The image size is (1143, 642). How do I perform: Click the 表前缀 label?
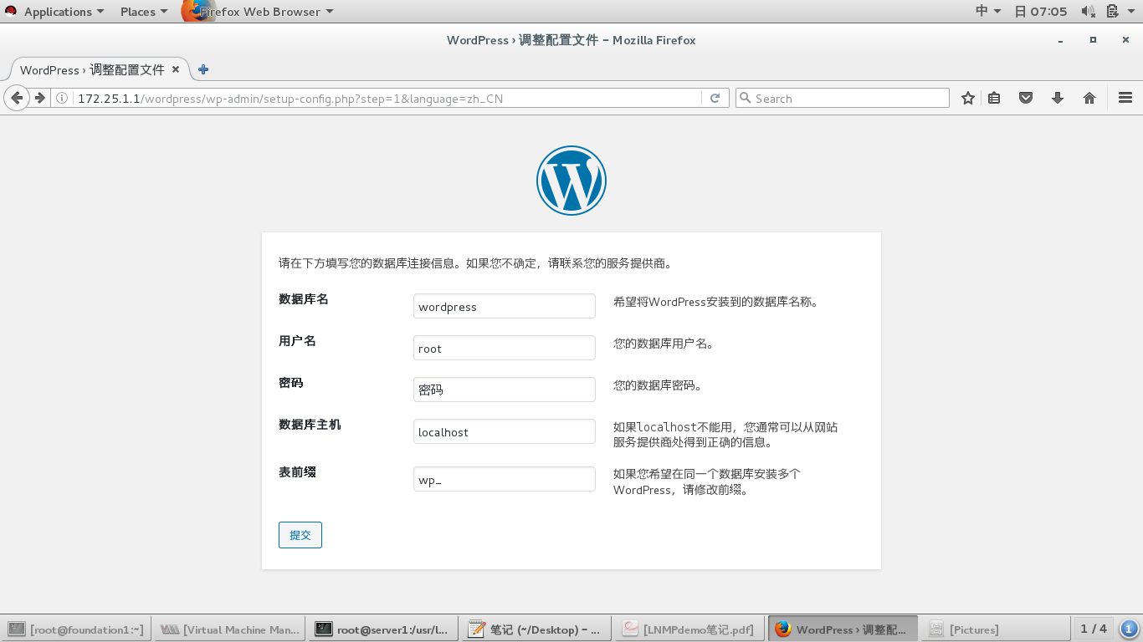[297, 472]
